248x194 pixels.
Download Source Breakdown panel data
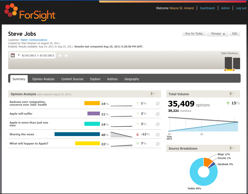[231, 148]
